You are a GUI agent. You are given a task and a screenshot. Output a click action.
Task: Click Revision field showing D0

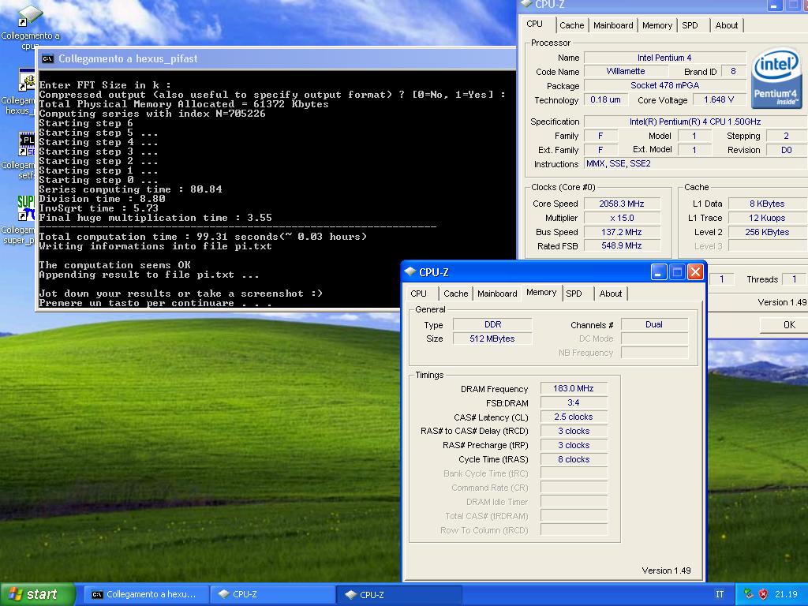(787, 150)
